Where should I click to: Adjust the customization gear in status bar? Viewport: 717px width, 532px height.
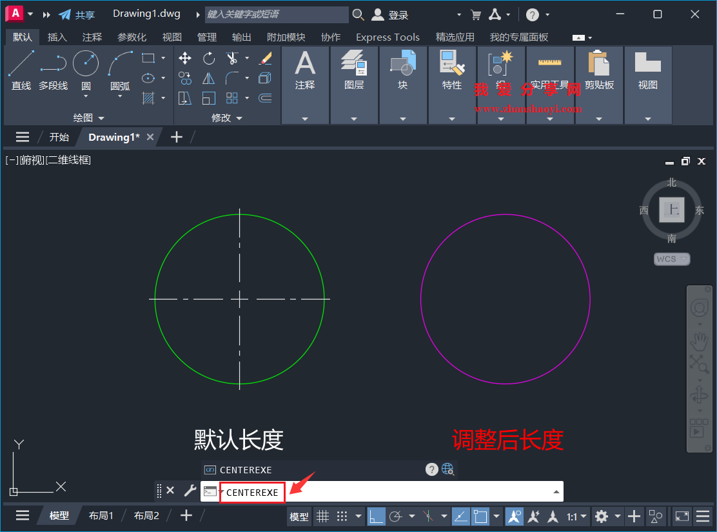tap(603, 516)
